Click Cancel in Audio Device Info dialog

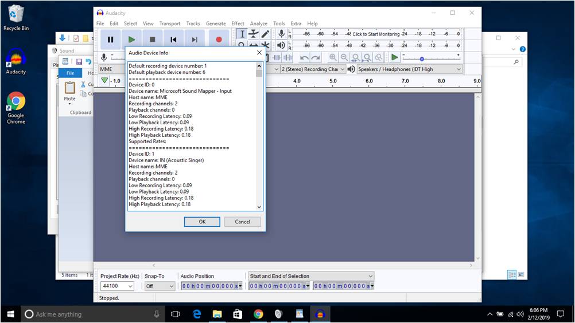(x=242, y=222)
